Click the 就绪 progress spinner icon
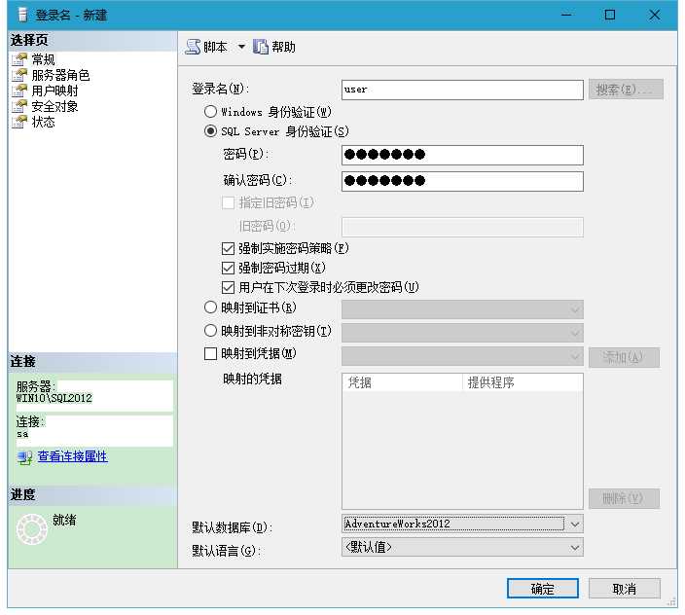This screenshot has height=615, width=685. [x=31, y=529]
